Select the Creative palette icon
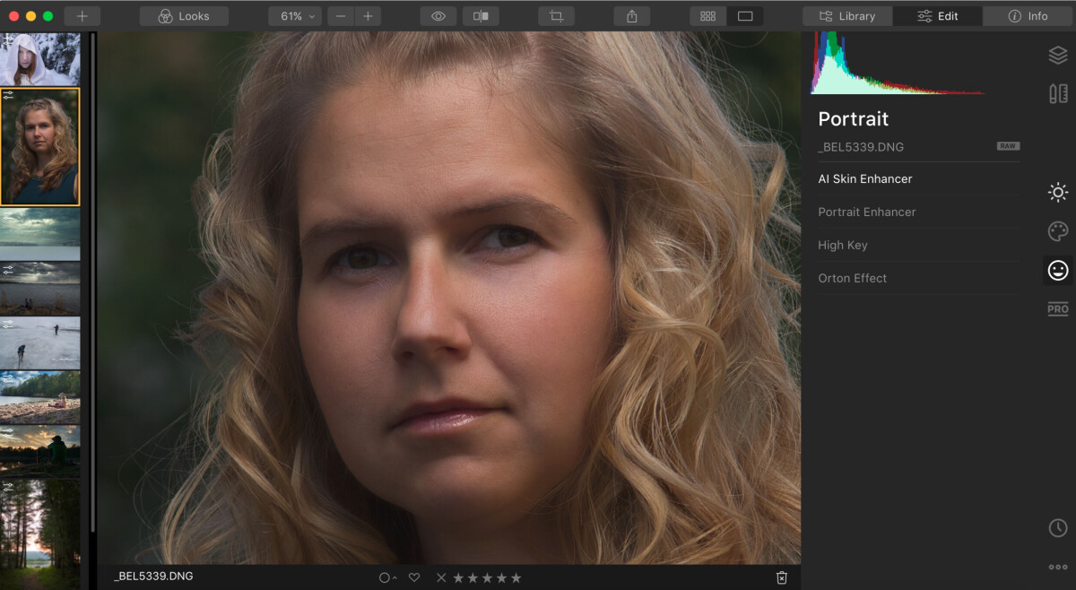The width and height of the screenshot is (1076, 590). [1058, 231]
